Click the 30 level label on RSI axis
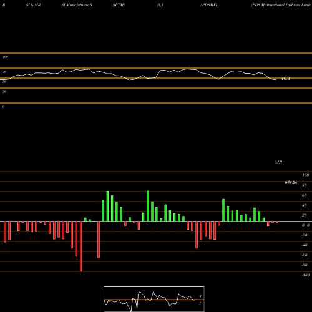This screenshot has width=312, height=312. point(4,92)
